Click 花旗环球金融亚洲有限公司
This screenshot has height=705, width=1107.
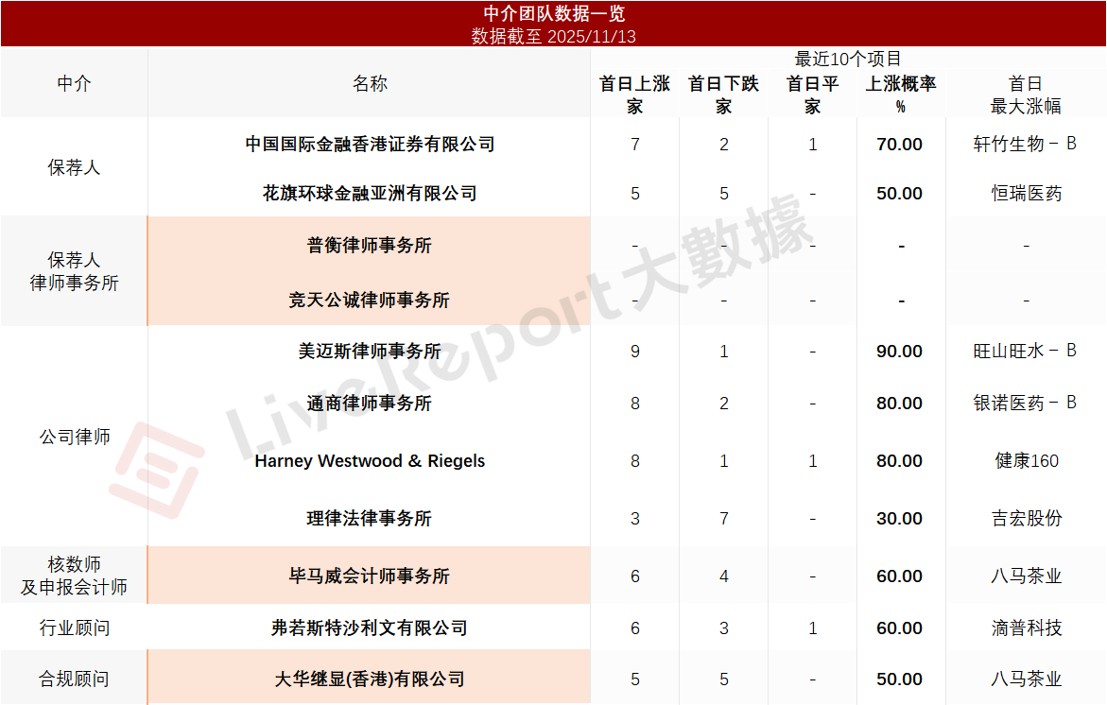pos(370,194)
